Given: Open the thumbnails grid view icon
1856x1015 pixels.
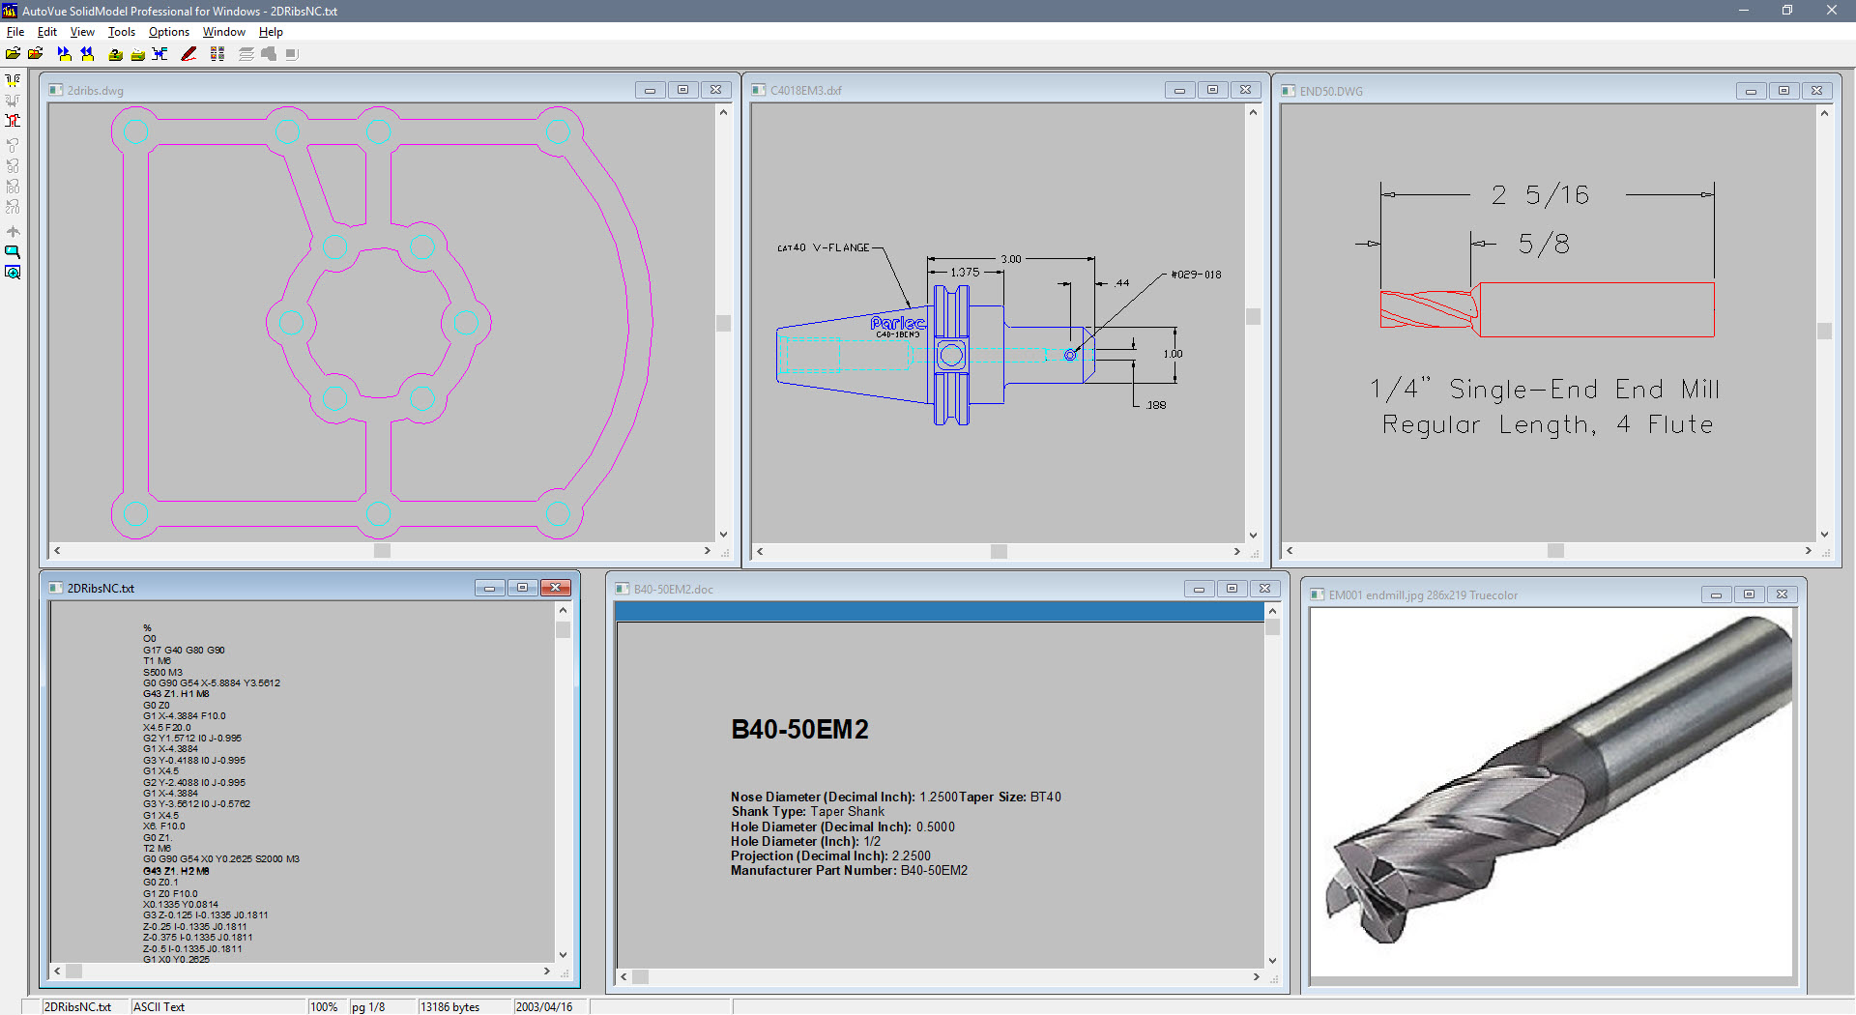Looking at the screenshot, I should 217,54.
